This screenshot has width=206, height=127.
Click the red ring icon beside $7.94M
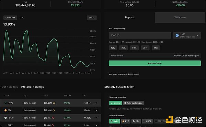53,125
